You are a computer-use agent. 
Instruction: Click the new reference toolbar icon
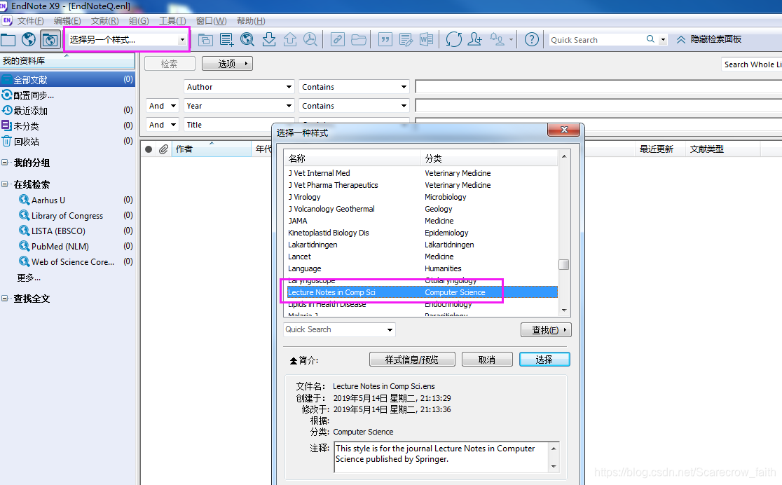226,39
